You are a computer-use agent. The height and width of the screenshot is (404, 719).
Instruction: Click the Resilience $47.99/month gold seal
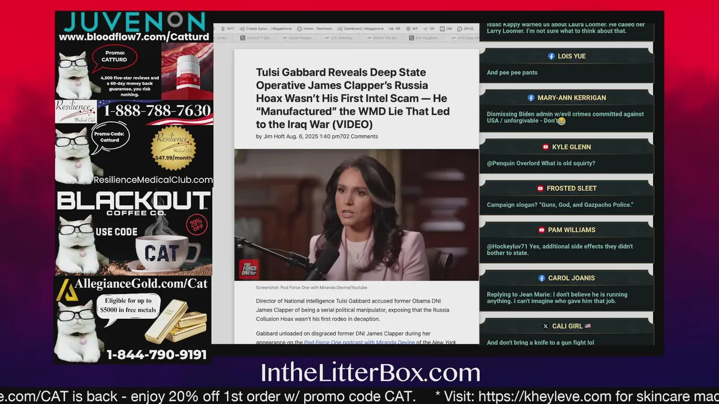pos(174,148)
